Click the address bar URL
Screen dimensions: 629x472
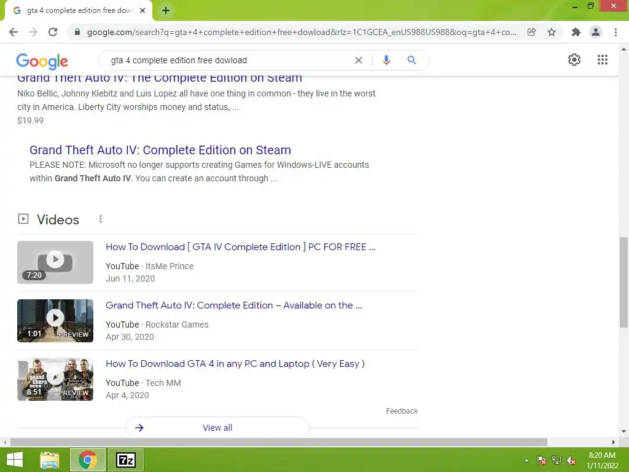[x=302, y=32]
